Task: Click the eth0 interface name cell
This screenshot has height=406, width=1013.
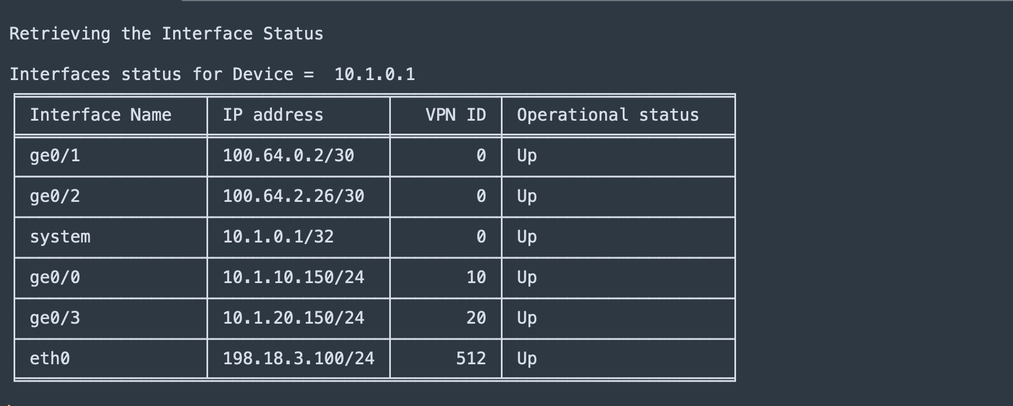Action: click(x=50, y=359)
